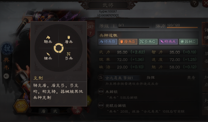The width and height of the screenshot is (208, 122).
Task: Click the 器械C aptitude badge
Action: [188, 42]
